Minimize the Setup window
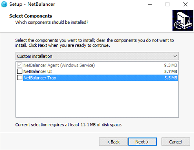Screen dimensions: 194x150 [150, 4]
